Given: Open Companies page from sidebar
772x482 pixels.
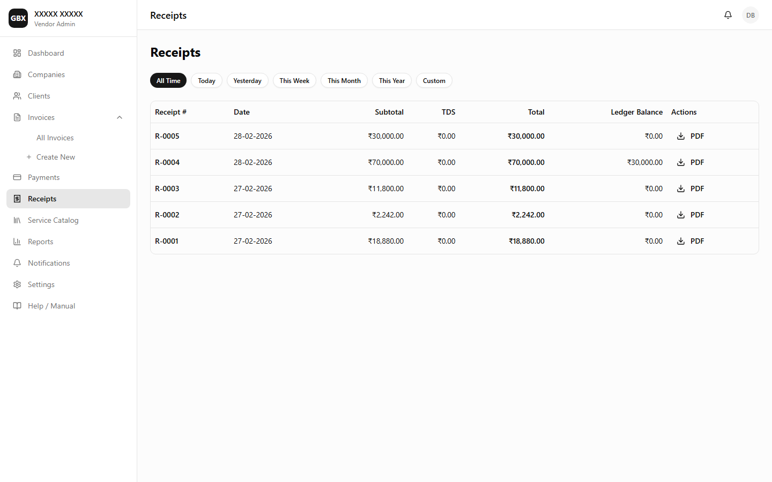Looking at the screenshot, I should (x=68, y=74).
